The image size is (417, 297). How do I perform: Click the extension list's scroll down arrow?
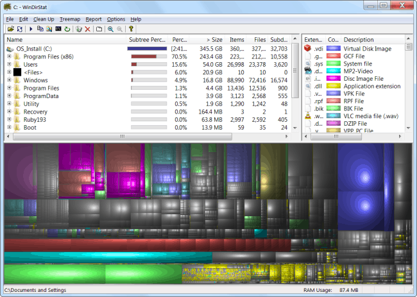point(409,128)
